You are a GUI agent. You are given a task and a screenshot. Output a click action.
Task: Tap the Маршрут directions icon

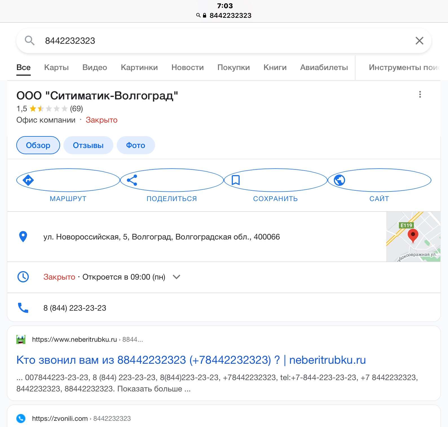coord(28,180)
